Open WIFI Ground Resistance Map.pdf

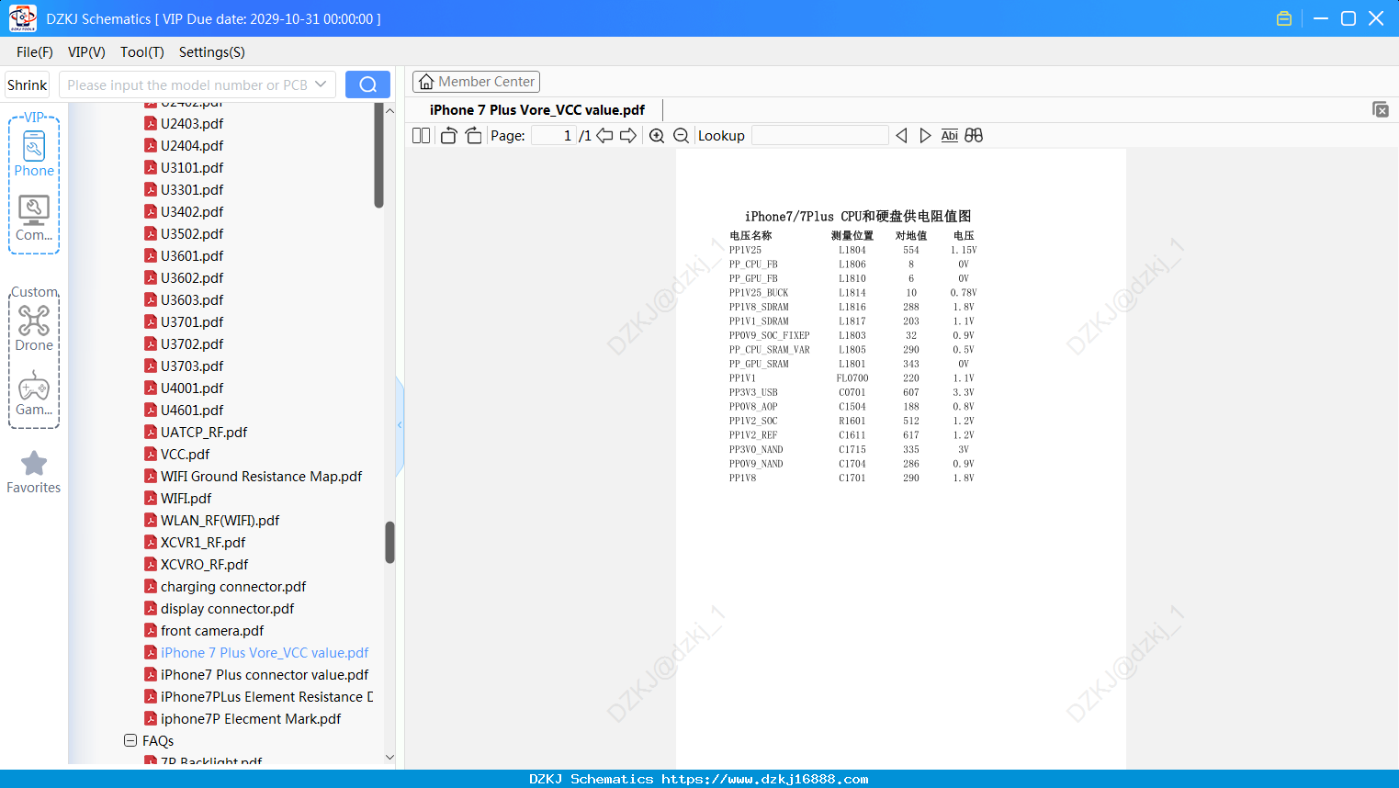(x=254, y=476)
